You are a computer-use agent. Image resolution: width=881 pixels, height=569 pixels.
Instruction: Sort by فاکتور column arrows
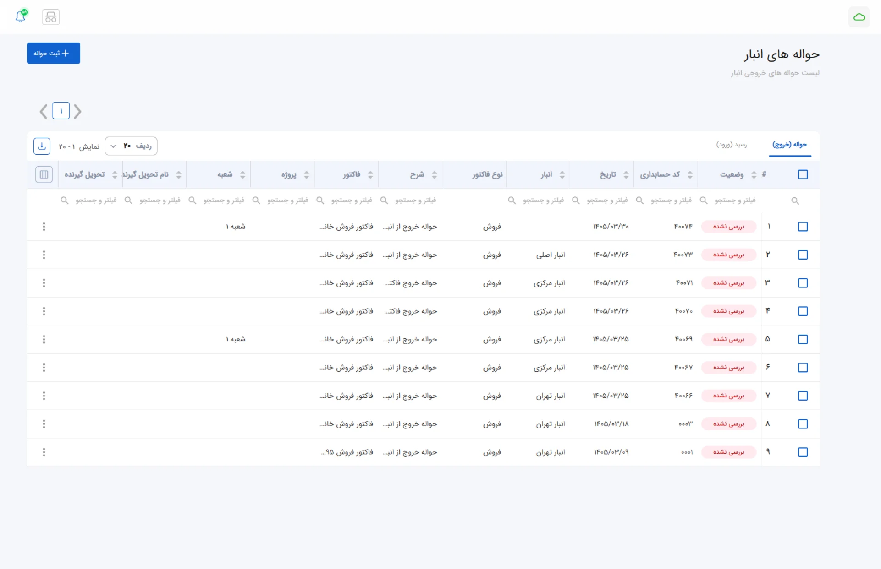point(370,174)
